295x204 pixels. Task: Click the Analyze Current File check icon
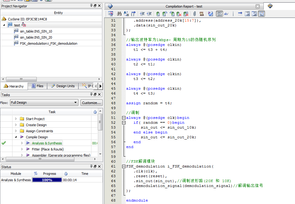point(210,14)
